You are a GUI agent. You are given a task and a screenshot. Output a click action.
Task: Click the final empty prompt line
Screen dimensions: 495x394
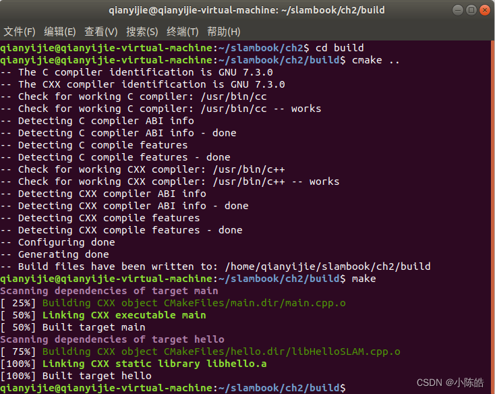click(x=173, y=388)
